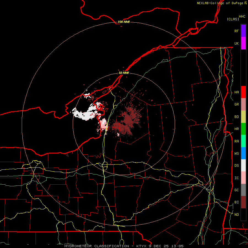The width and height of the screenshot is (248, 248).
Task: Click the 100 NMI range ring label
Action: pos(124,22)
